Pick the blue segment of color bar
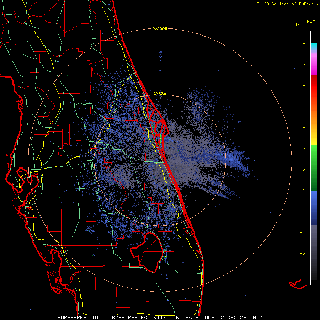 click(x=314, y=208)
